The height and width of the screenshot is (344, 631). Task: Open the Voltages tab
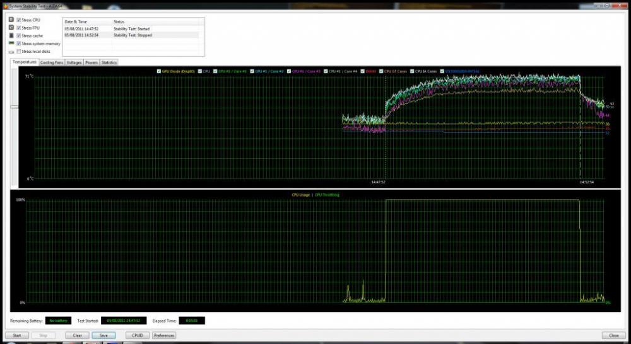pos(74,62)
